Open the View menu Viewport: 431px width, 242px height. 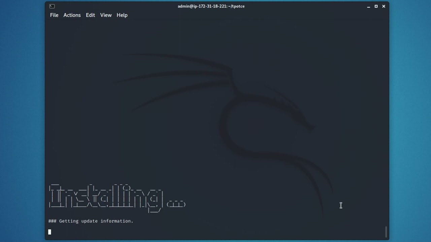106,15
